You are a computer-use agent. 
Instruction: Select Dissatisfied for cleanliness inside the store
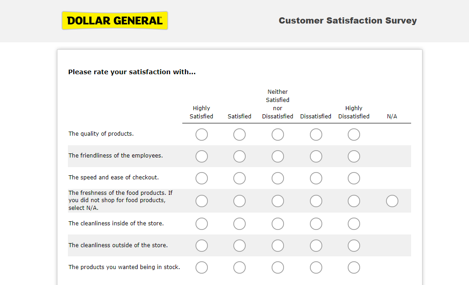(x=316, y=224)
